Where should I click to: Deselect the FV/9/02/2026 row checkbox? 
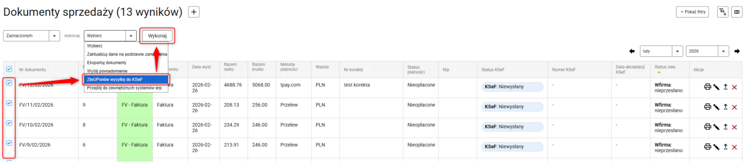pos(9,143)
